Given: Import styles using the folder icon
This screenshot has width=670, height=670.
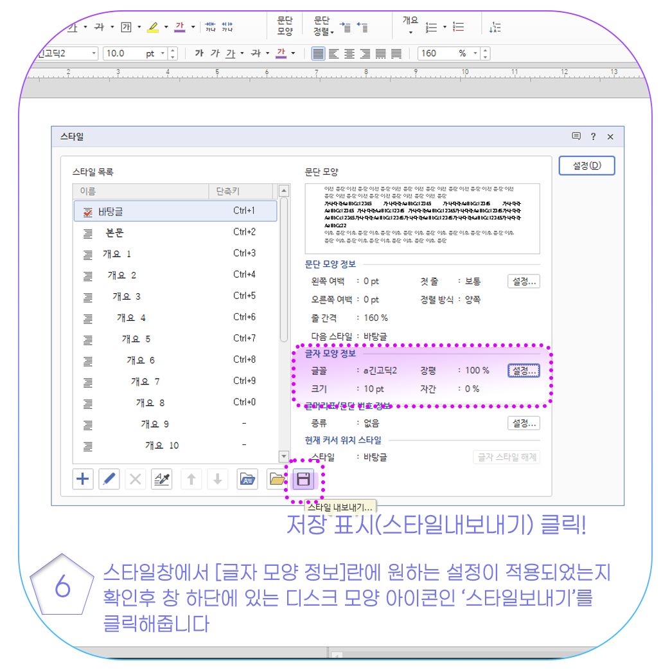Looking at the screenshot, I should click(275, 479).
